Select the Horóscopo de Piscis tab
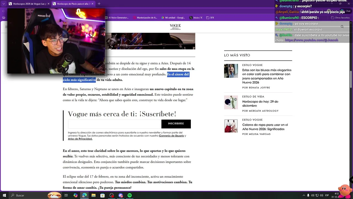 pos(73,4)
